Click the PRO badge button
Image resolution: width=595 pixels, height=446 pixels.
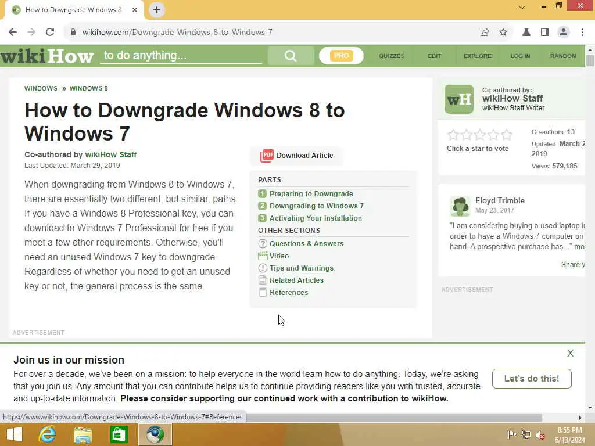(x=341, y=56)
